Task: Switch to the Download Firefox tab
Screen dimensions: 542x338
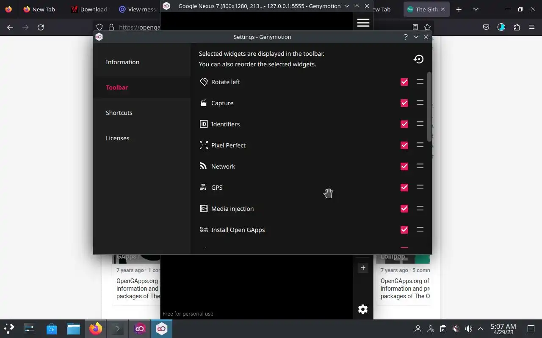Action: pyautogui.click(x=89, y=9)
